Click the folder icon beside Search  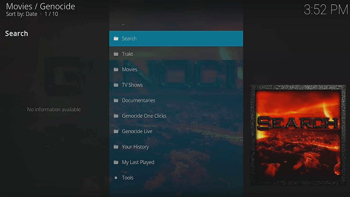coord(116,39)
